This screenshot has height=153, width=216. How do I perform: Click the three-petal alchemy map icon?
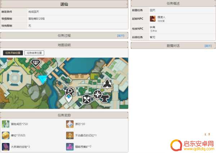[107, 84]
